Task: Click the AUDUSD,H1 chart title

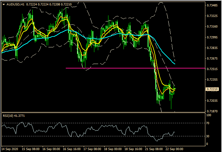Action: tap(15, 4)
